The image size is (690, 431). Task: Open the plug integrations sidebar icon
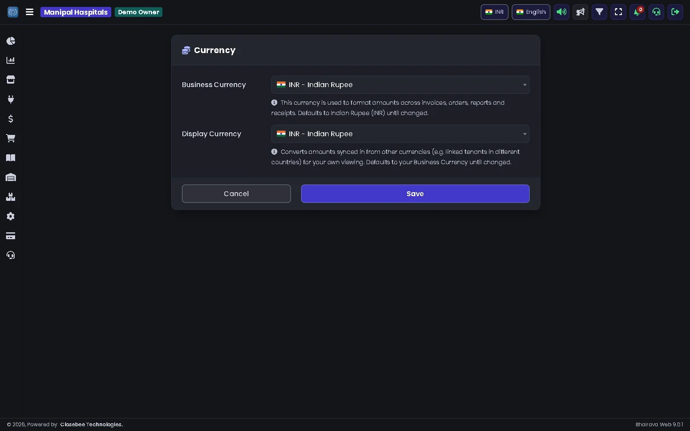11,99
